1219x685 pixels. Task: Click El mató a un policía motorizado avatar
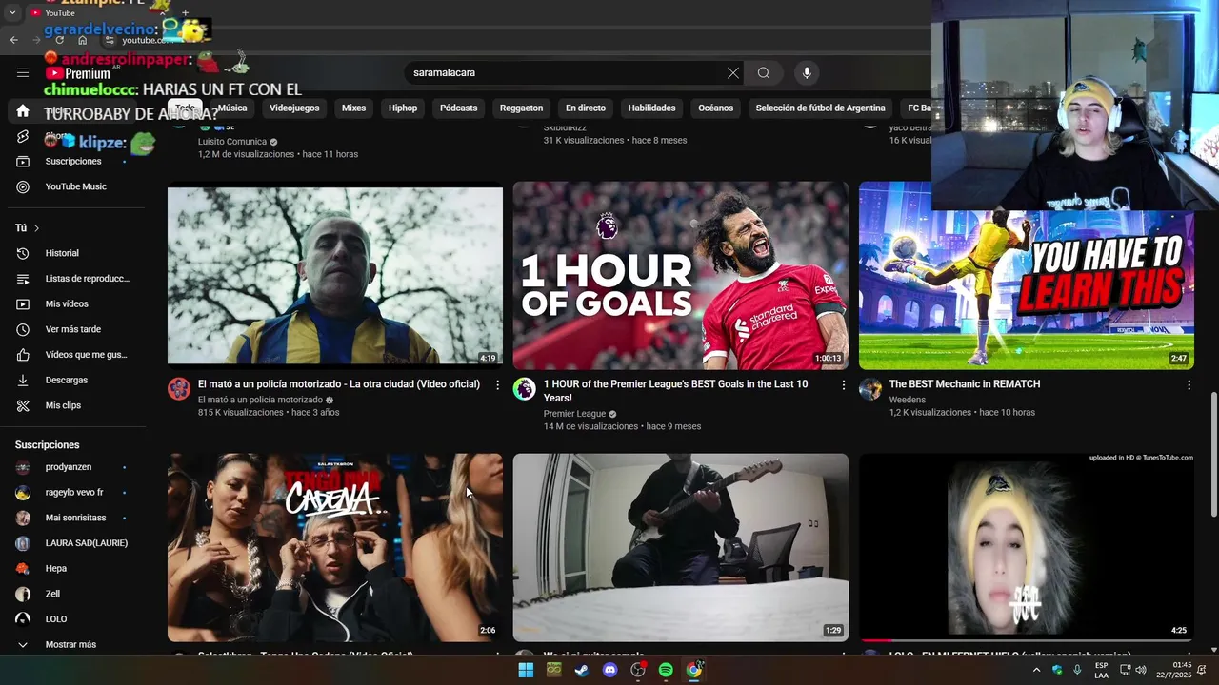(179, 388)
